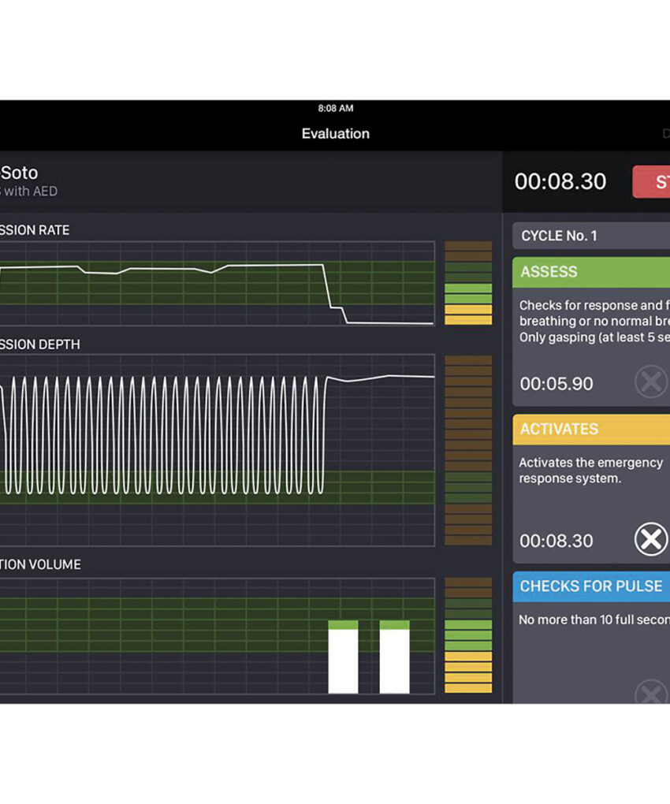
Task: Tap the 8:08 AM clock in status bar
Action: [335, 108]
